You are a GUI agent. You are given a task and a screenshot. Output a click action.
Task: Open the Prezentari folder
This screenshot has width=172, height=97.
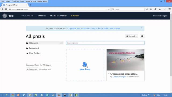[34, 48]
